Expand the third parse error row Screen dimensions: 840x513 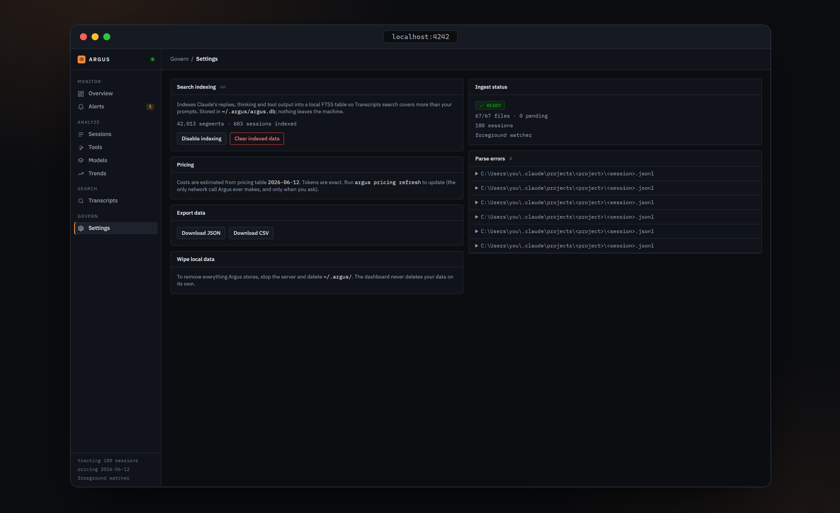click(615, 203)
